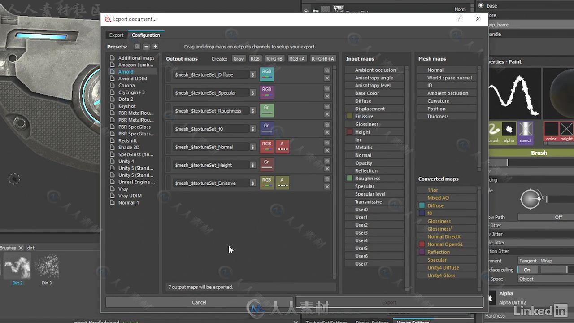Click the $ button on Height output map
574x323 pixels.
[253, 165]
